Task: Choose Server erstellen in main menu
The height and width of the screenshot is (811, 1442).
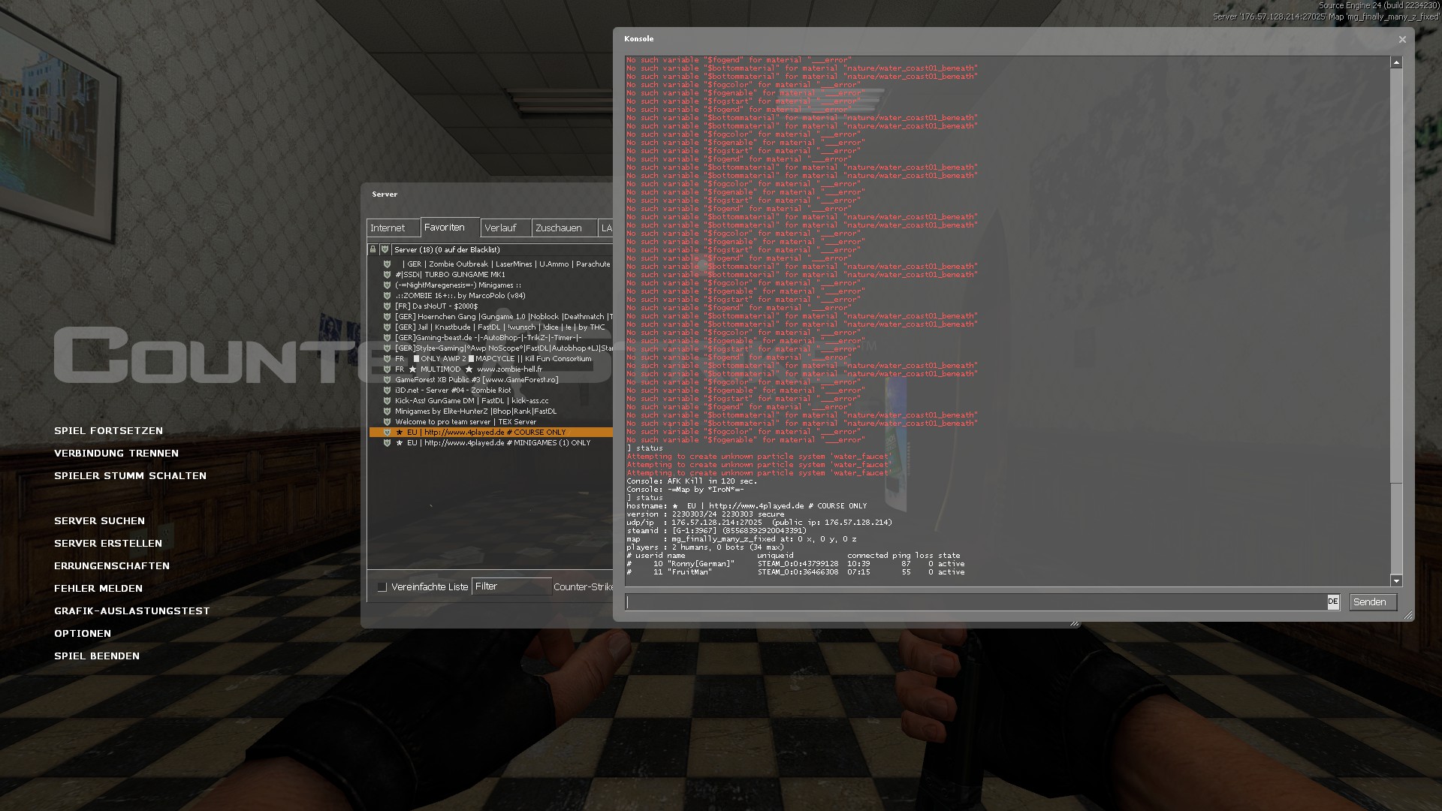Action: point(108,544)
